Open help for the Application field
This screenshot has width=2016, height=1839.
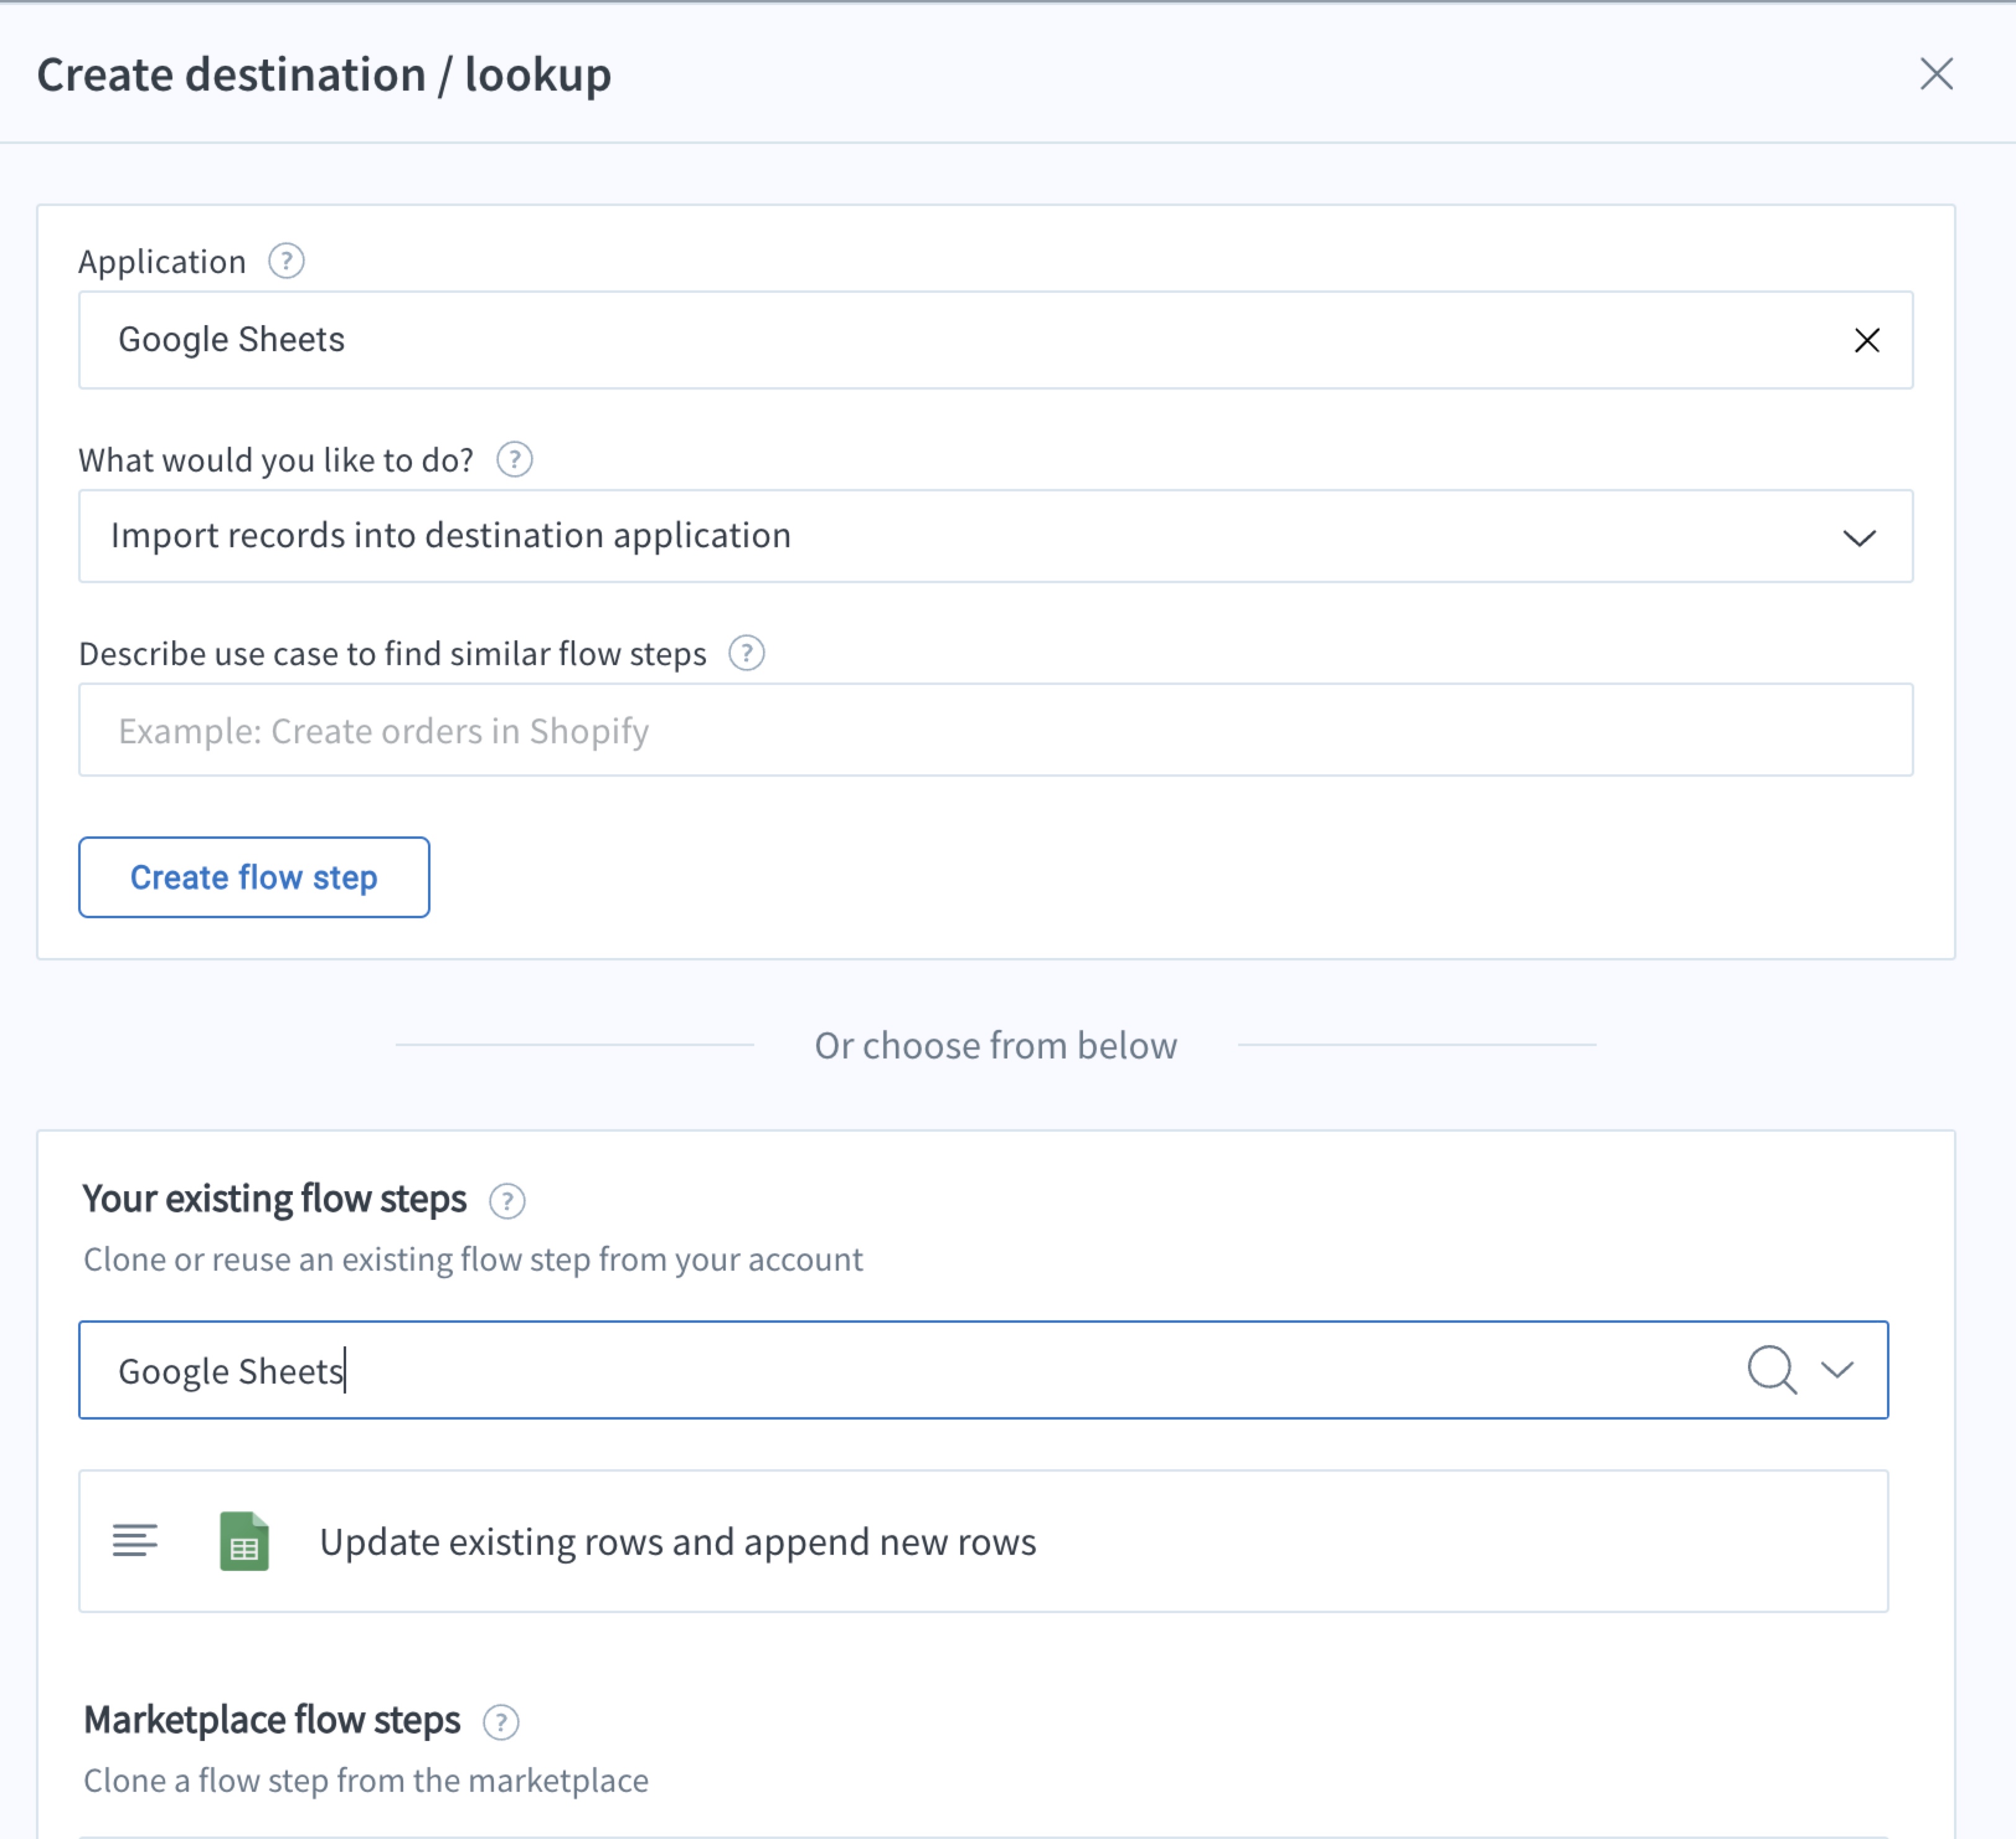point(286,261)
